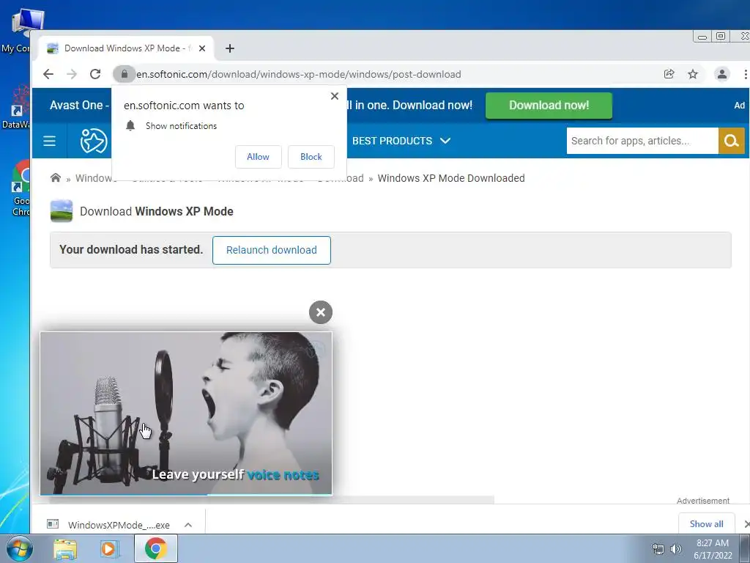Viewport: 750px width, 563px height.
Task: Open the Chrome profile avatar
Action: (x=721, y=74)
